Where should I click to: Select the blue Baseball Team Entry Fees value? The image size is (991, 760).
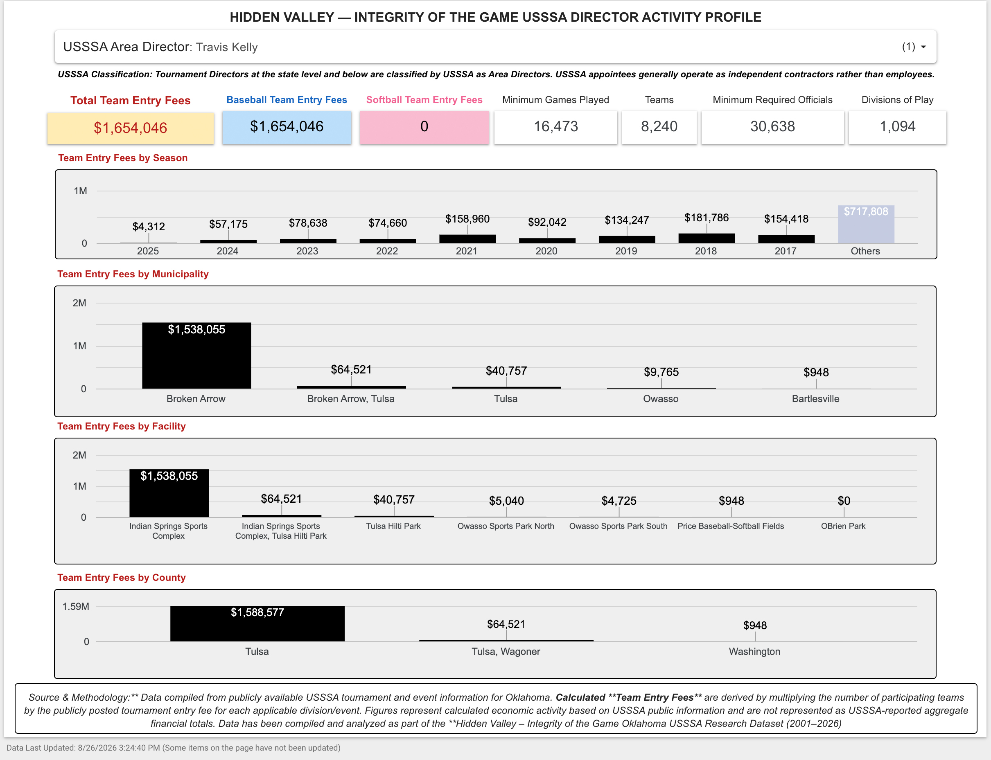(287, 127)
